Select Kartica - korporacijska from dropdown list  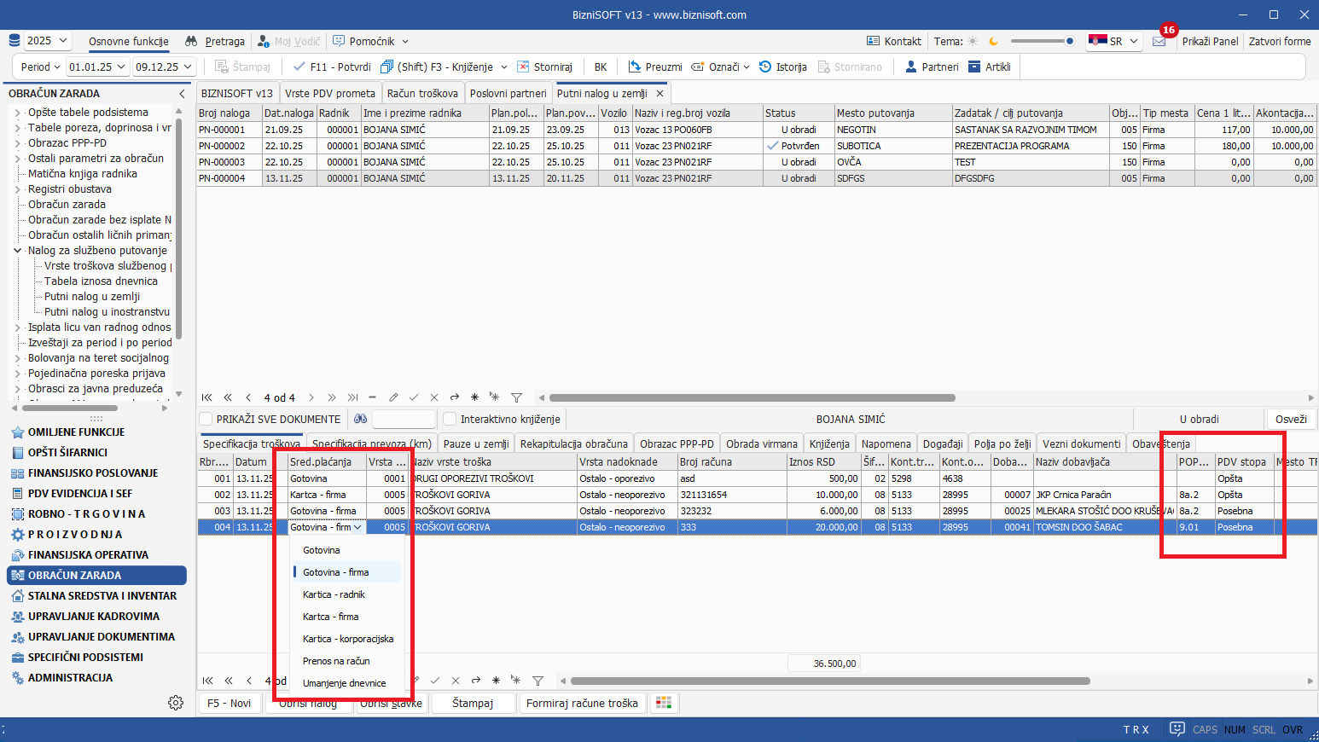pos(348,639)
